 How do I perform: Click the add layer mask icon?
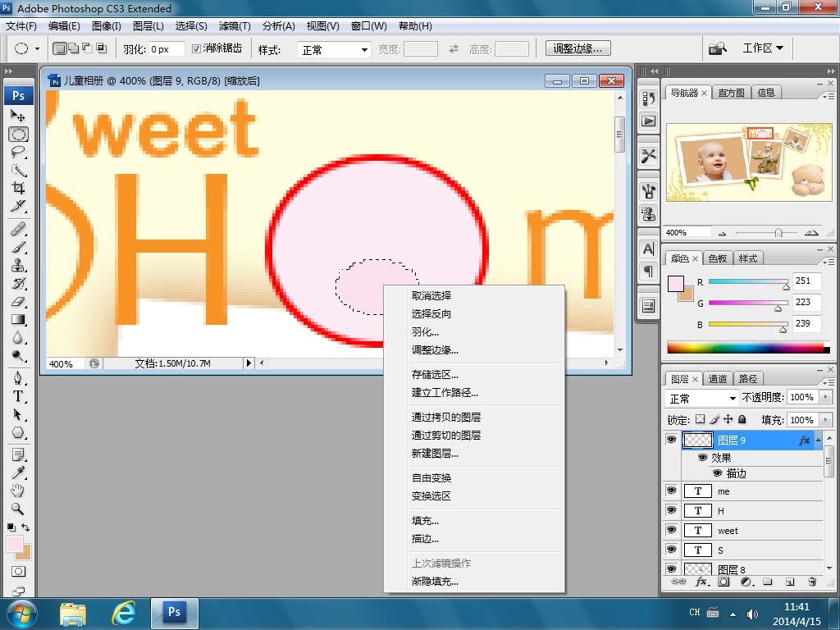(724, 582)
